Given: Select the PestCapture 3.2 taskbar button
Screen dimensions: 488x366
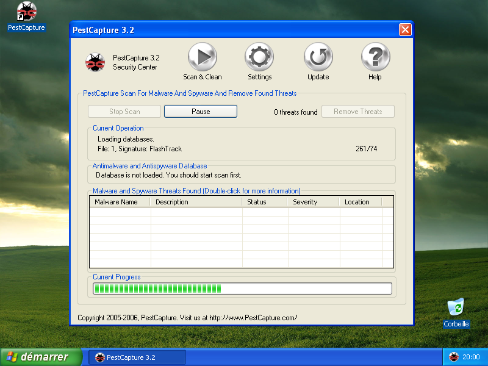Looking at the screenshot, I should 137,357.
